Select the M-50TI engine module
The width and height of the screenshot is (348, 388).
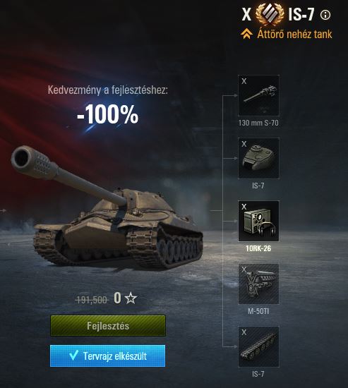coord(258,284)
